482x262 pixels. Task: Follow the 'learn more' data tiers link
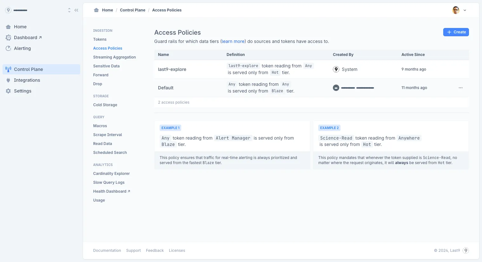233,41
